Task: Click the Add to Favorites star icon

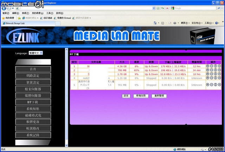Action: (19, 18)
